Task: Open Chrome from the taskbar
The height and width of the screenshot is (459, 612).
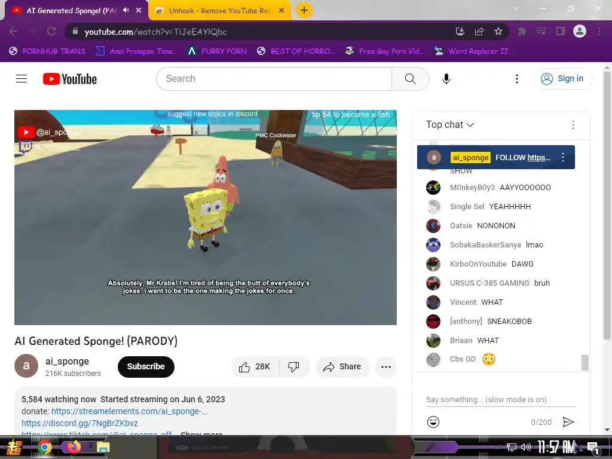Action: 45,447
